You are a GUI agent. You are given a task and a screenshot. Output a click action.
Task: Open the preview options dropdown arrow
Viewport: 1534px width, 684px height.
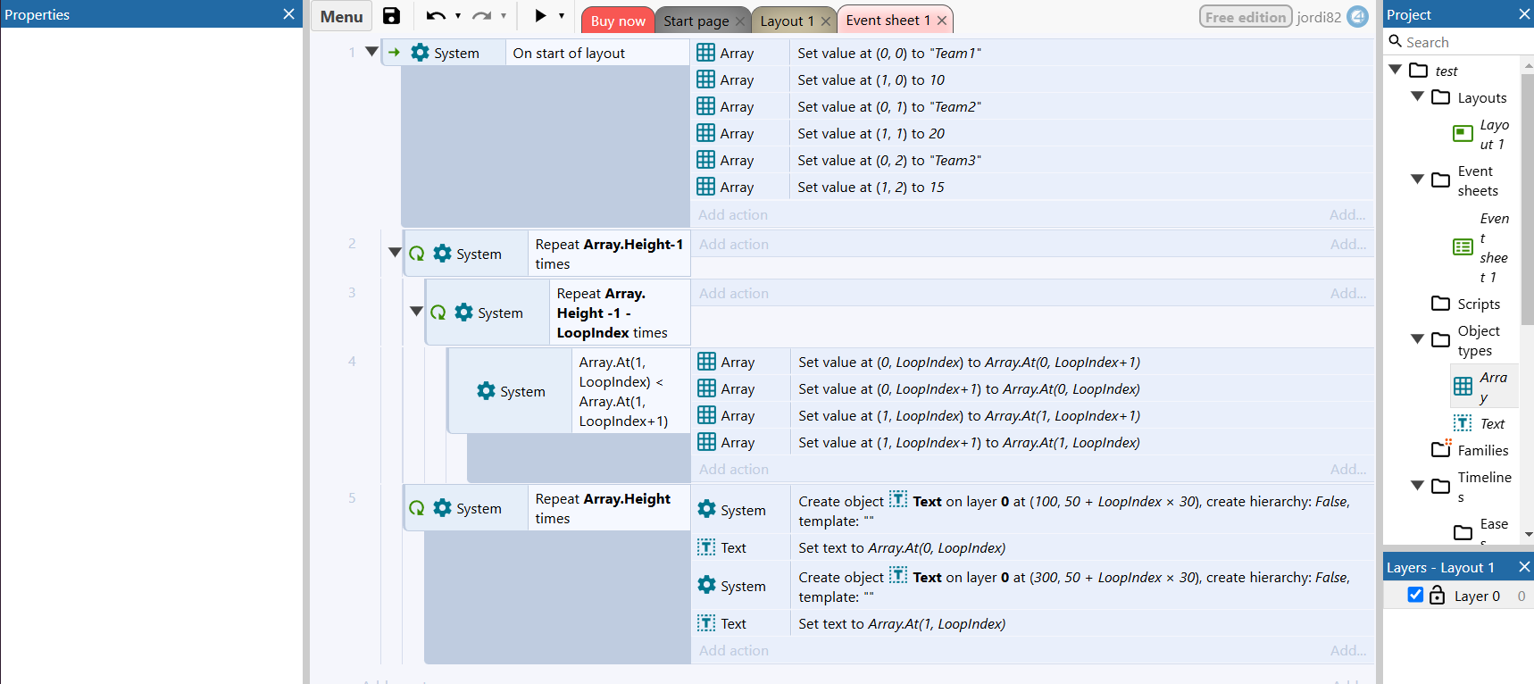click(x=562, y=16)
